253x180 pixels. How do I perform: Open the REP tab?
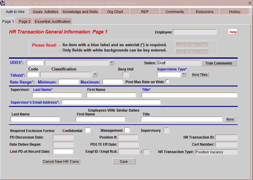145,12
